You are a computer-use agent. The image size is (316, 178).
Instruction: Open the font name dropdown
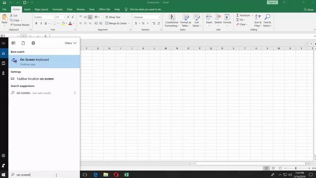[x=54, y=17]
